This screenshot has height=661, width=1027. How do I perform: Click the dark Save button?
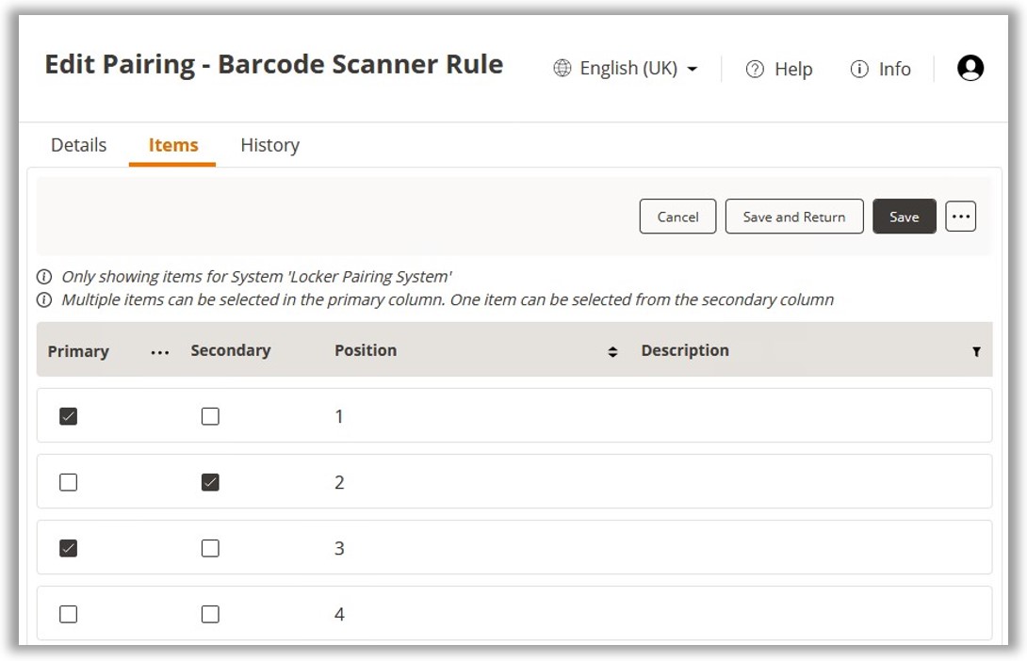[904, 217]
